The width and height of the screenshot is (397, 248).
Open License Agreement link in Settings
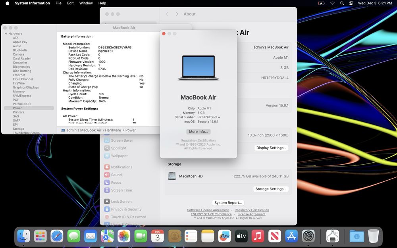click(x=251, y=214)
